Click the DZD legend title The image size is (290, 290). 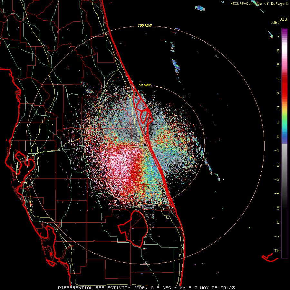pyautogui.click(x=283, y=19)
